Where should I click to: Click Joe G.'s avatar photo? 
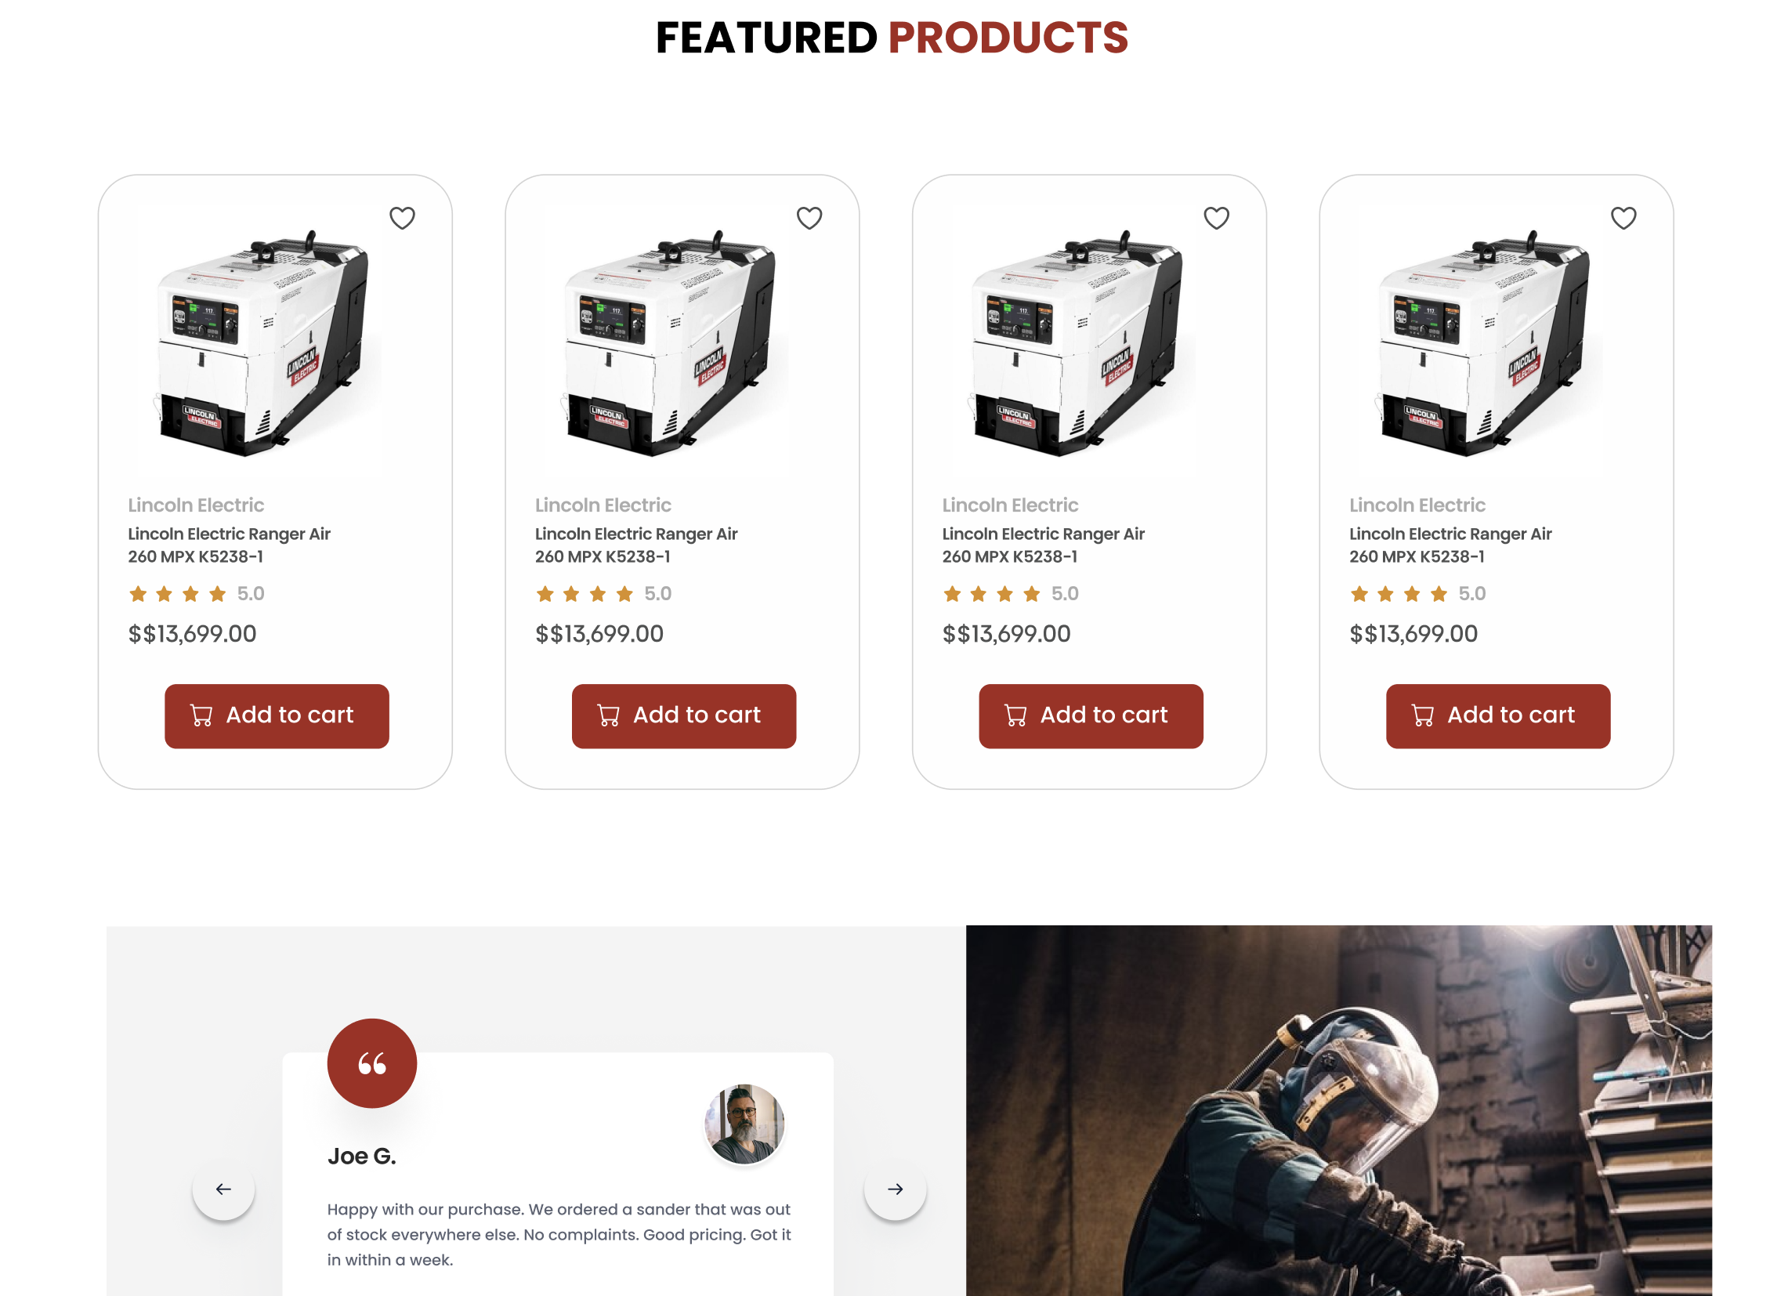tap(744, 1124)
